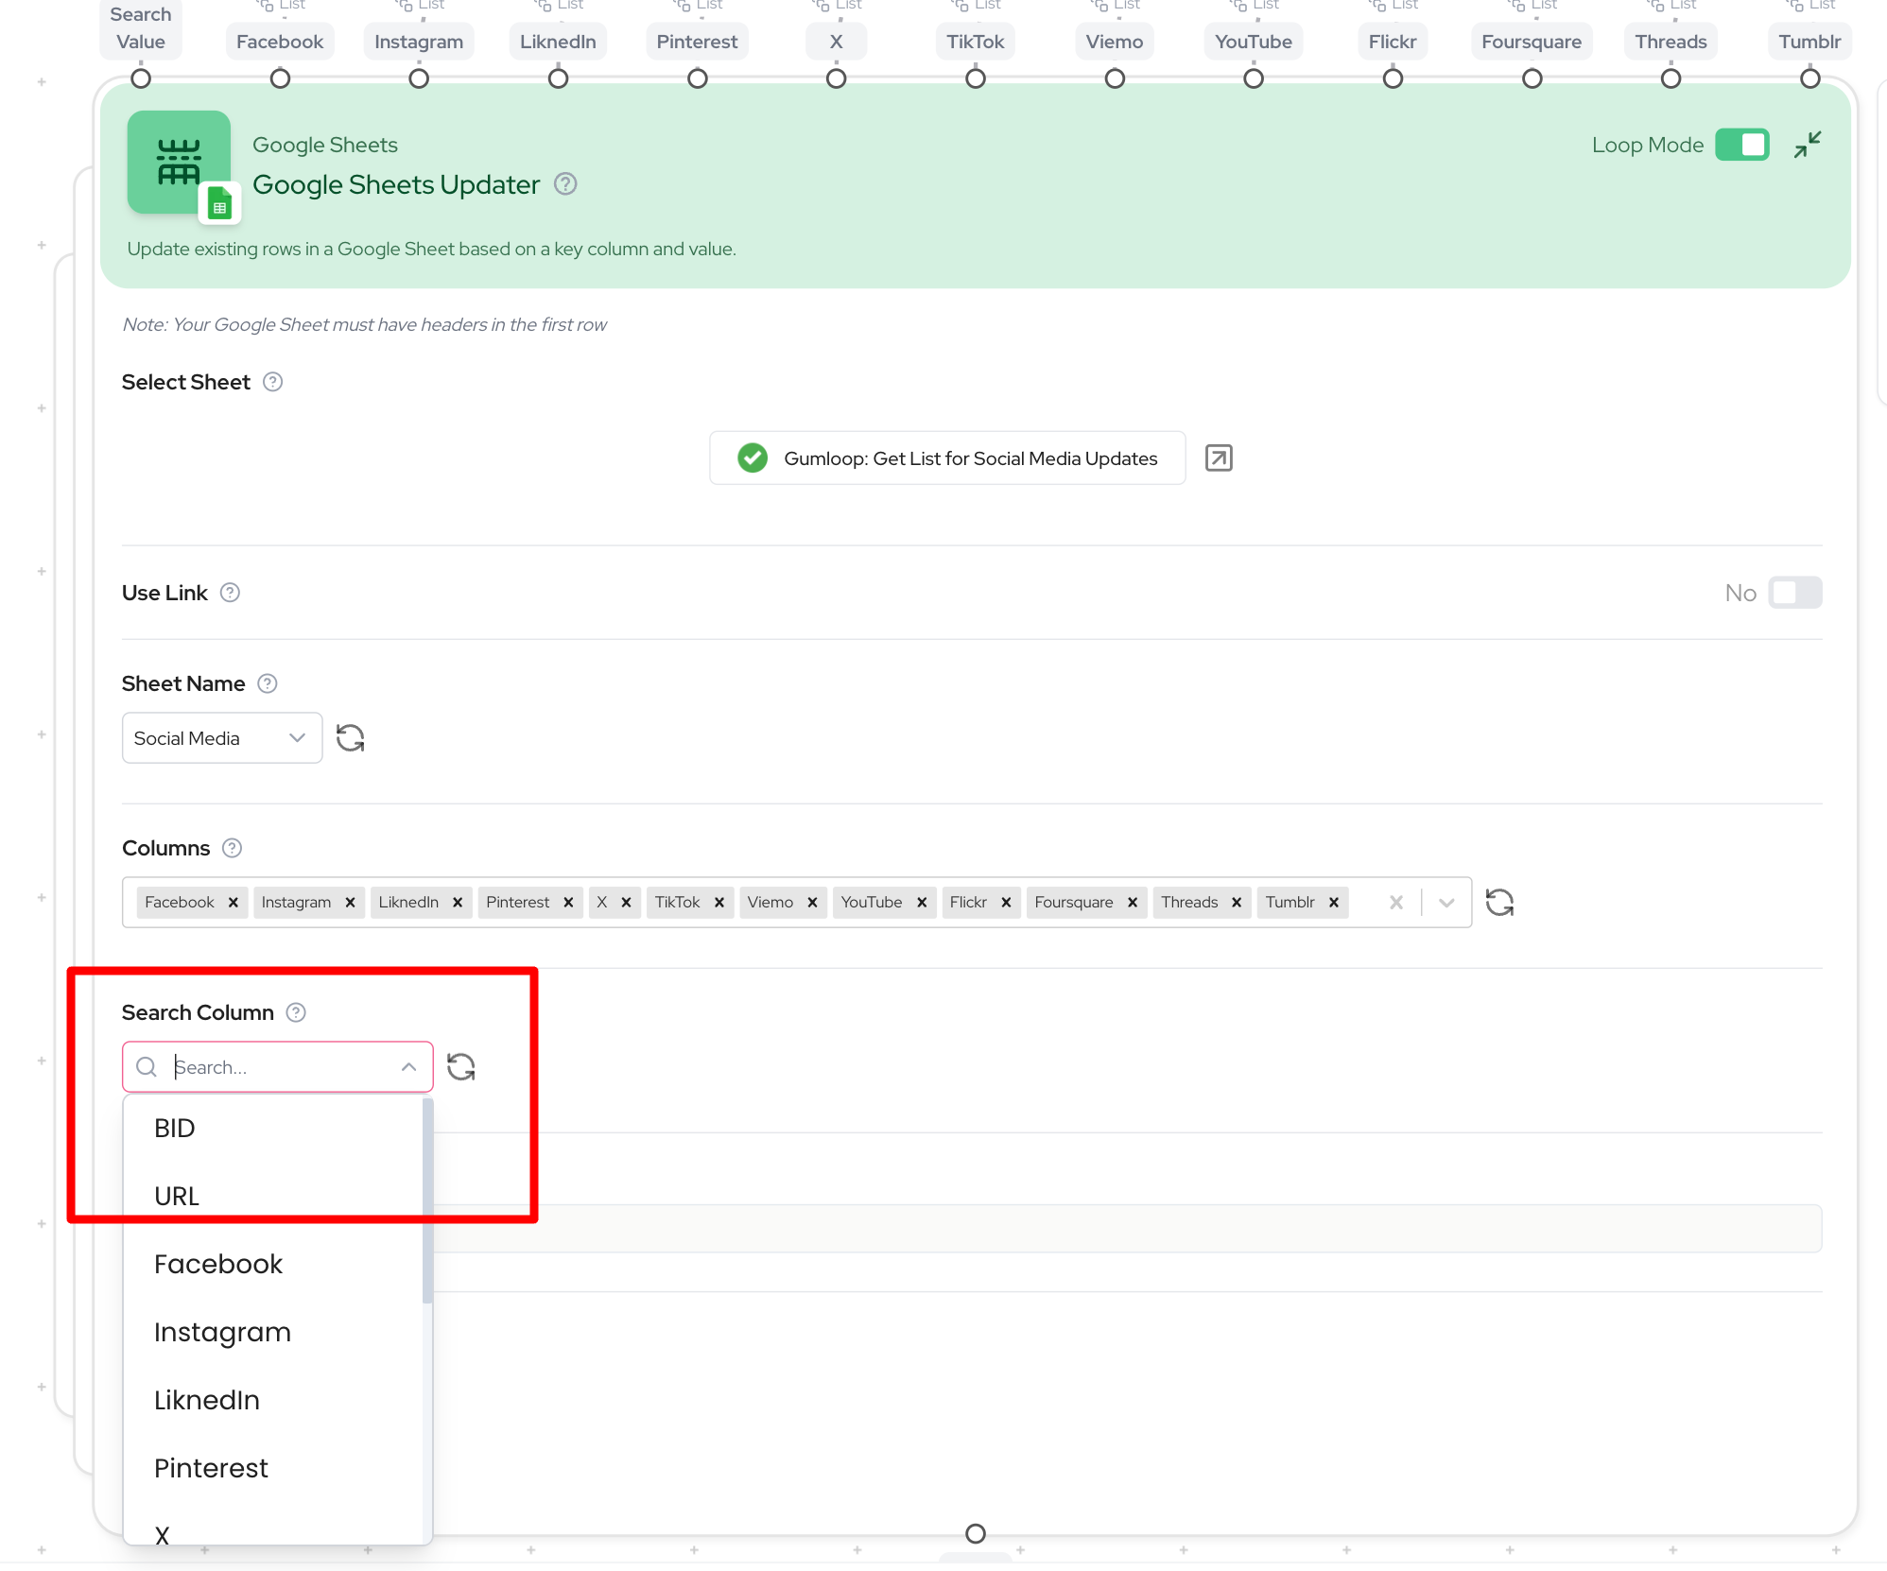Remove the Viemo column tag
The width and height of the screenshot is (1887, 1571).
813,903
